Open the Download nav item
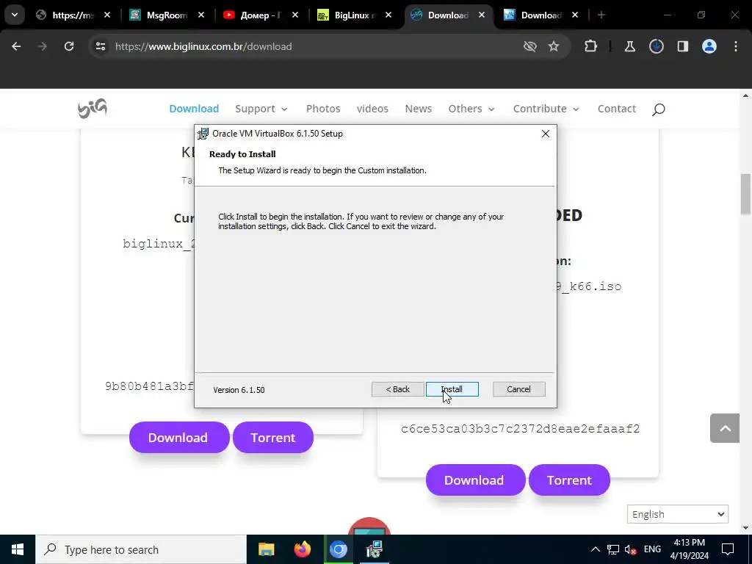The width and height of the screenshot is (752, 564). point(194,109)
